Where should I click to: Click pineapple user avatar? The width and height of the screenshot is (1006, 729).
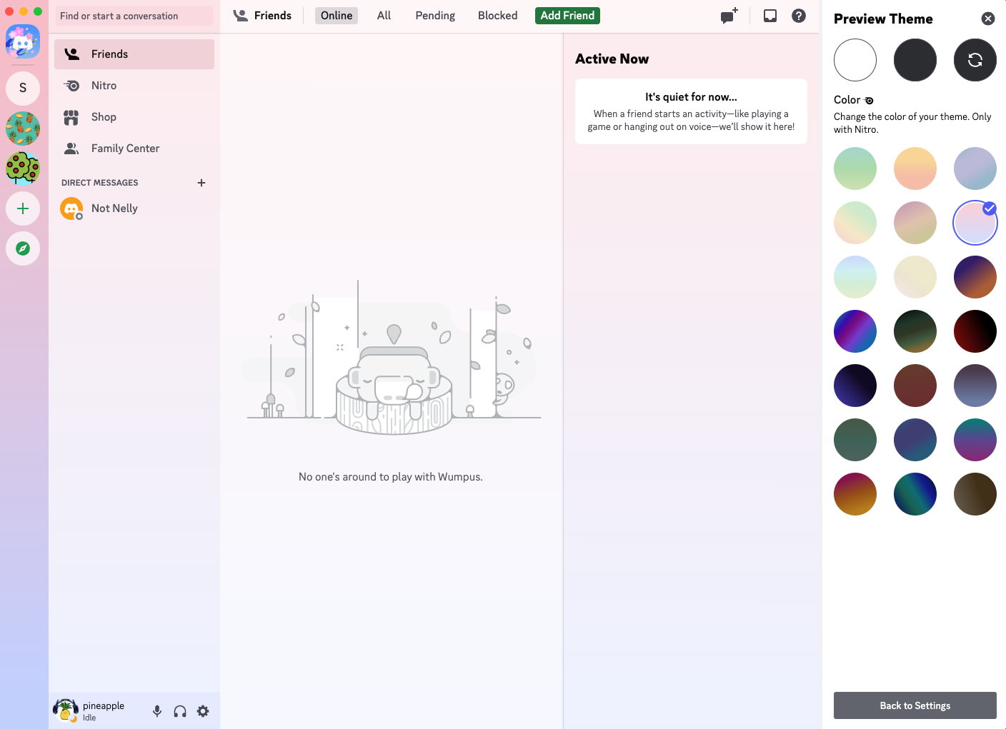point(66,710)
